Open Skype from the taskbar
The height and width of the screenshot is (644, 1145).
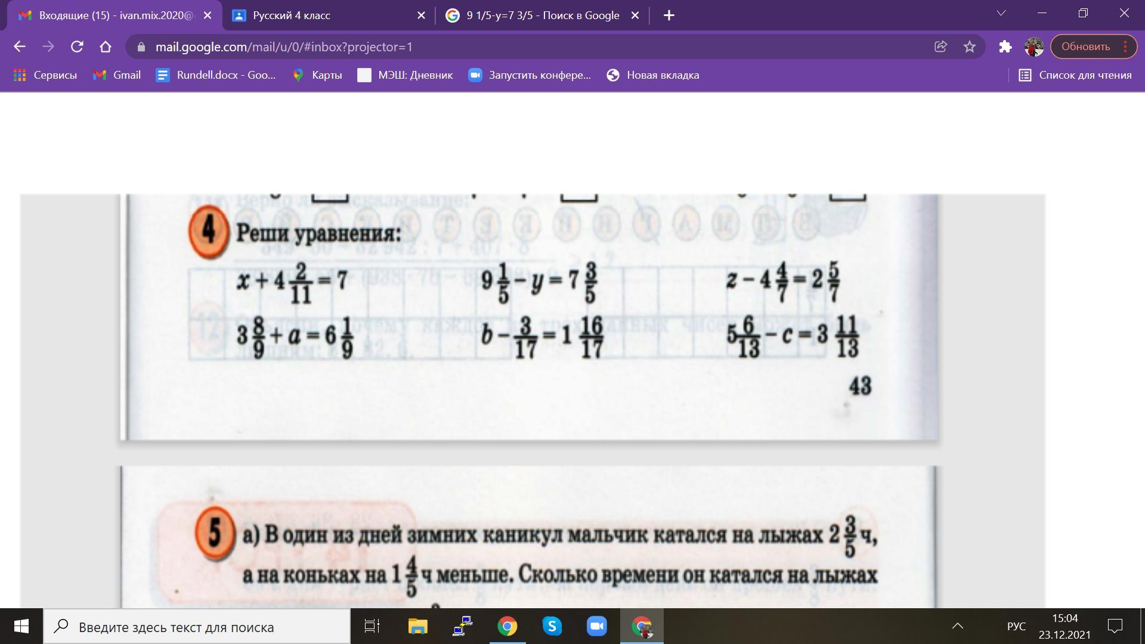(552, 626)
